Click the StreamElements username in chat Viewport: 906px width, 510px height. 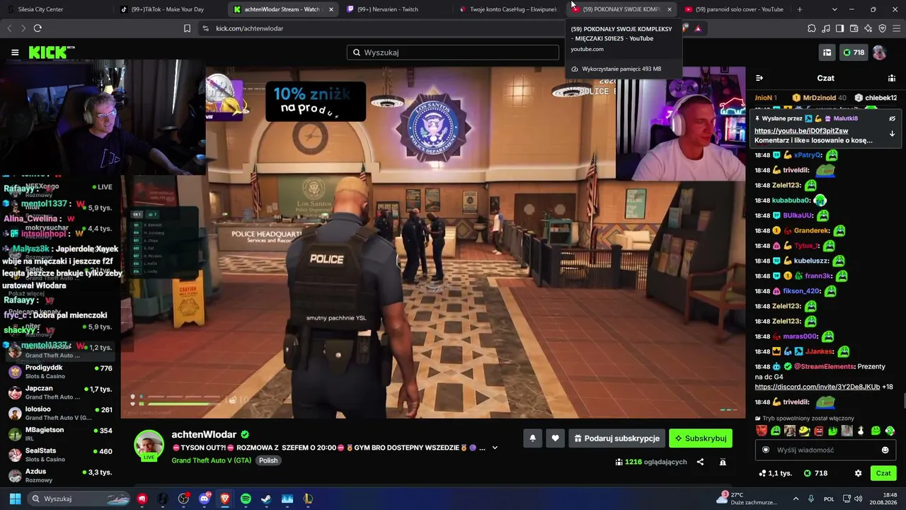pos(824,367)
